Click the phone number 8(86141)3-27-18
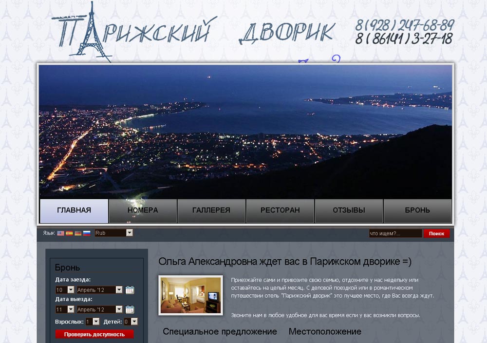 click(x=404, y=38)
